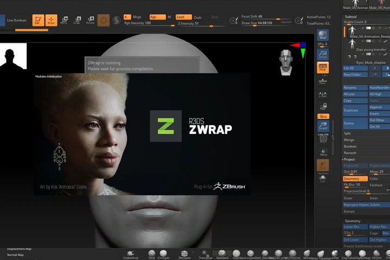Toggle the XYZ rotation button
Image resolution: width=390 pixels, height=260 pixels.
pos(323,116)
